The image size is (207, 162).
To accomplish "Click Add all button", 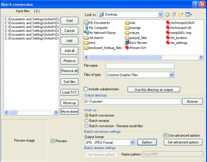I will pos(69,51).
